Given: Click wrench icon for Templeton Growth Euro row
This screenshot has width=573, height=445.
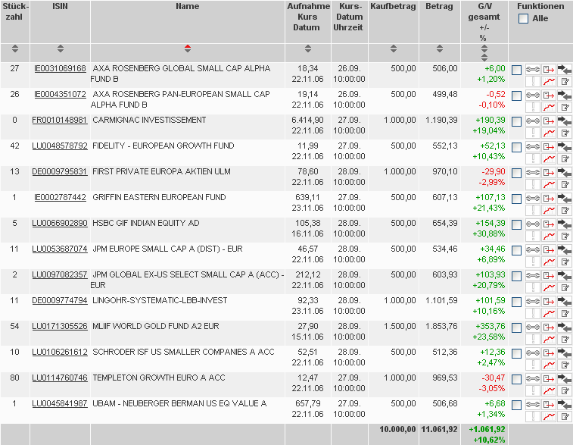Looking at the screenshot, I should pyautogui.click(x=532, y=379).
